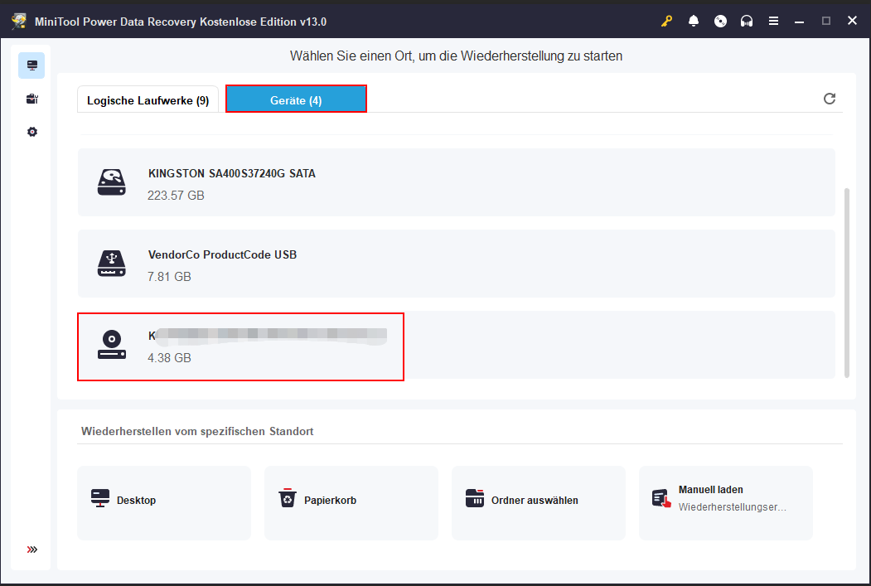The width and height of the screenshot is (871, 586).
Task: Click the optical disc drive icon
Action: pyautogui.click(x=112, y=345)
